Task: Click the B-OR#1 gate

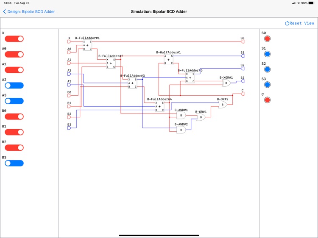Action: [x=201, y=117]
